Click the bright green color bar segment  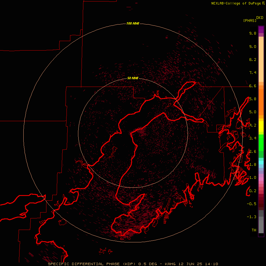click(x=261, y=143)
